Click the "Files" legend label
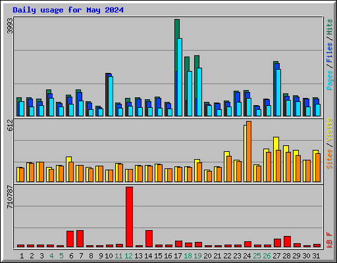 pos(330,53)
